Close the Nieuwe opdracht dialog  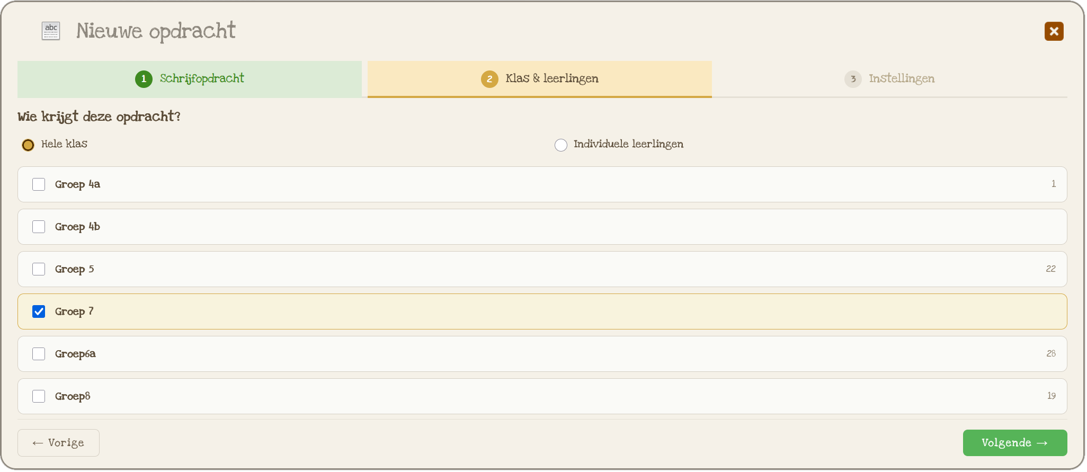pos(1054,31)
